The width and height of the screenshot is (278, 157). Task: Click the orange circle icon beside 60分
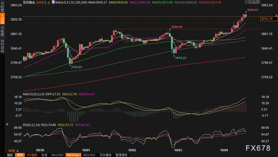pyautogui.click(x=49, y=2)
